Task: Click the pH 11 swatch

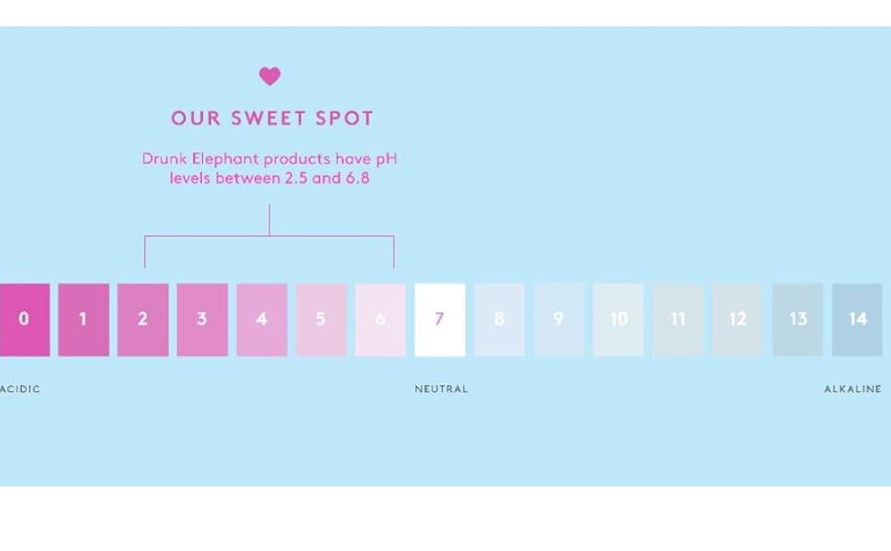Action: pos(678,320)
